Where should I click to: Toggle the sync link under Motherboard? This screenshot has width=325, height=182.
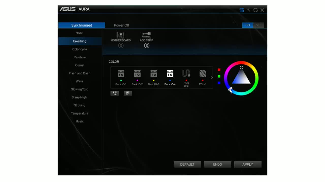click(121, 45)
